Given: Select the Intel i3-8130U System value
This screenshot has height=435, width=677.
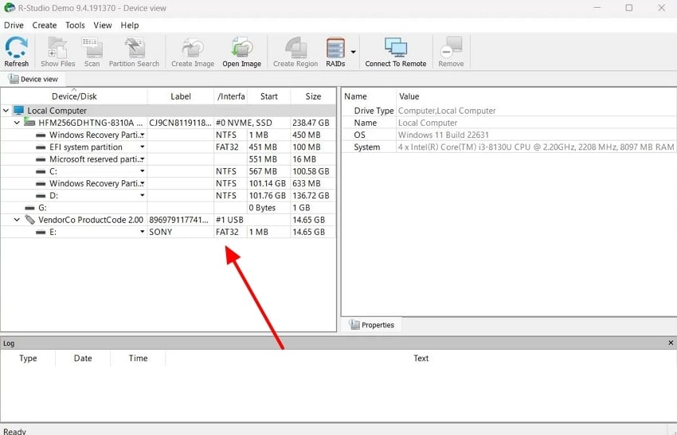Looking at the screenshot, I should point(536,147).
